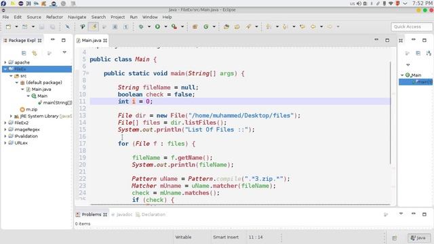Click the Open Task folder icon
This screenshot has width=434, height=244.
point(237,26)
